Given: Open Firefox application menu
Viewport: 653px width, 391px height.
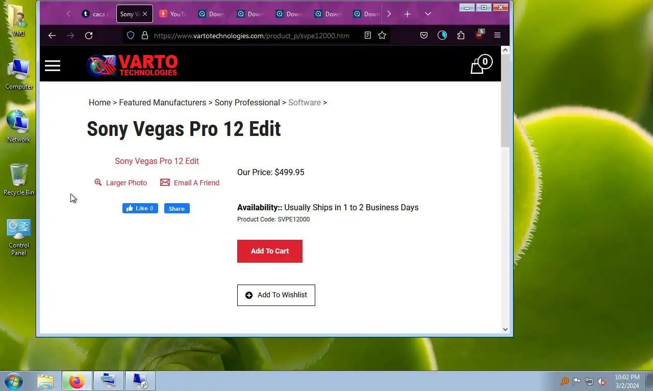Looking at the screenshot, I should coord(497,35).
